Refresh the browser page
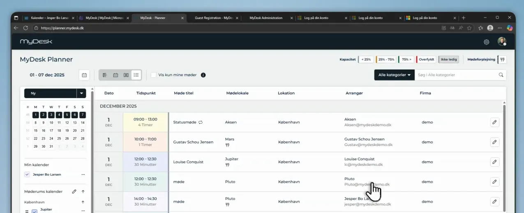 pos(25,28)
